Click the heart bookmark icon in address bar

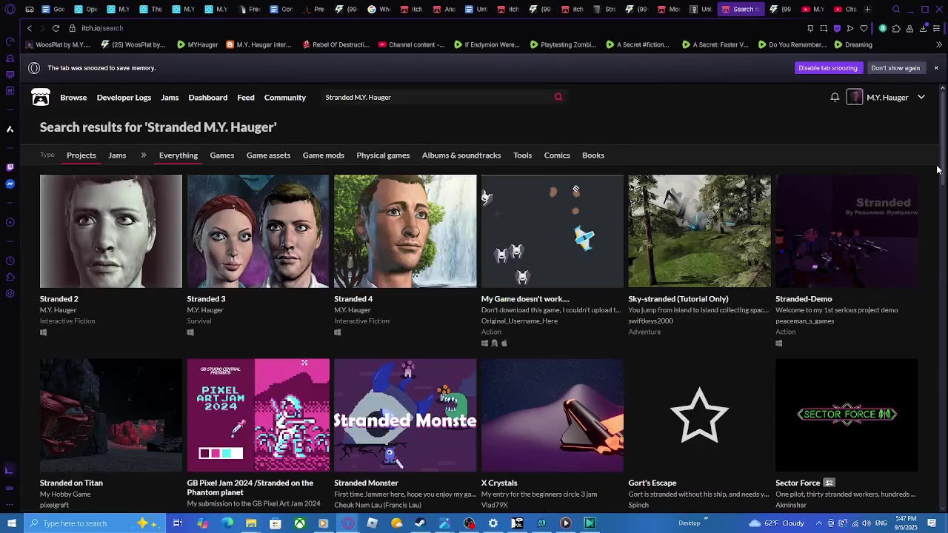pos(864,28)
